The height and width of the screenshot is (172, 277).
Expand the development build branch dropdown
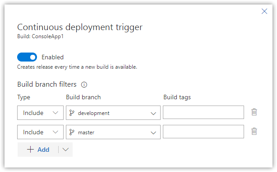[113, 113]
